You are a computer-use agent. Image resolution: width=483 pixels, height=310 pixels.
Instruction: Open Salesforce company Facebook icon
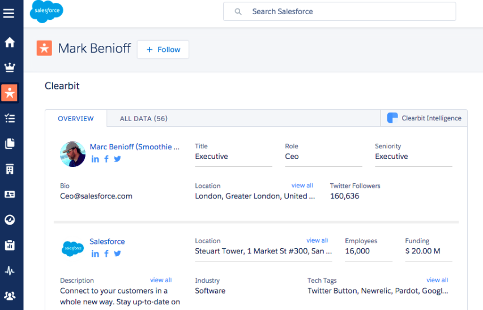[x=106, y=253]
